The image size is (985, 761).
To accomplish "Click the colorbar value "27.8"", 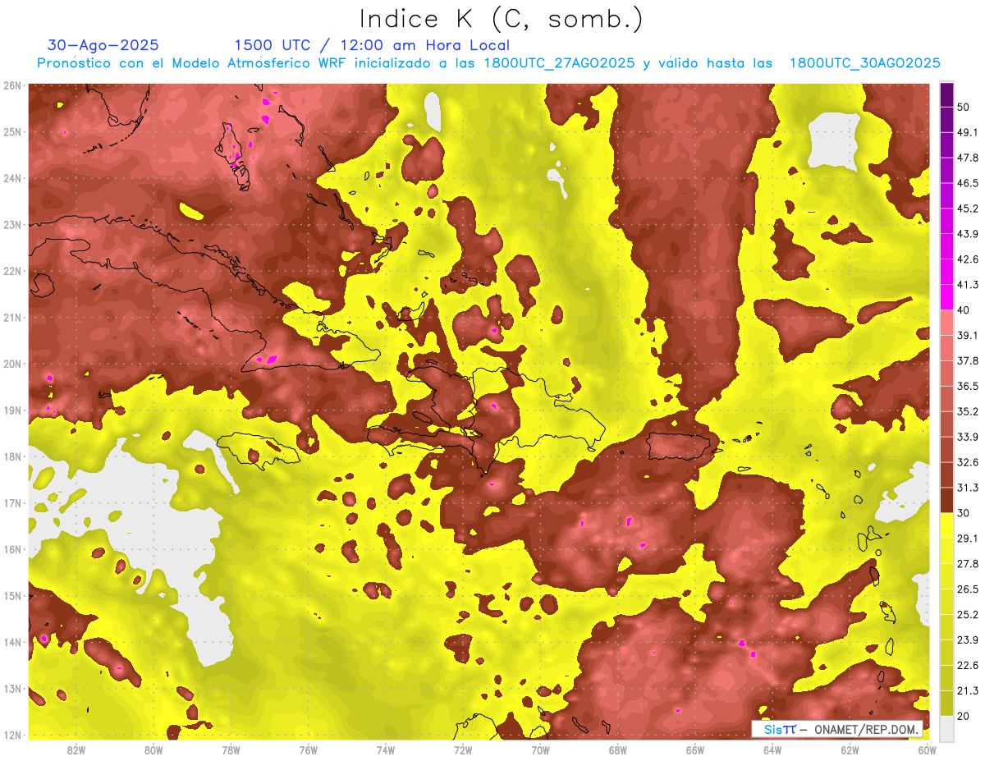I will click(x=967, y=564).
